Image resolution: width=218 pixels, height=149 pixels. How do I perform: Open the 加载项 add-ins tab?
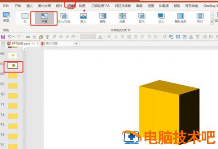pyautogui.click(x=164, y=6)
